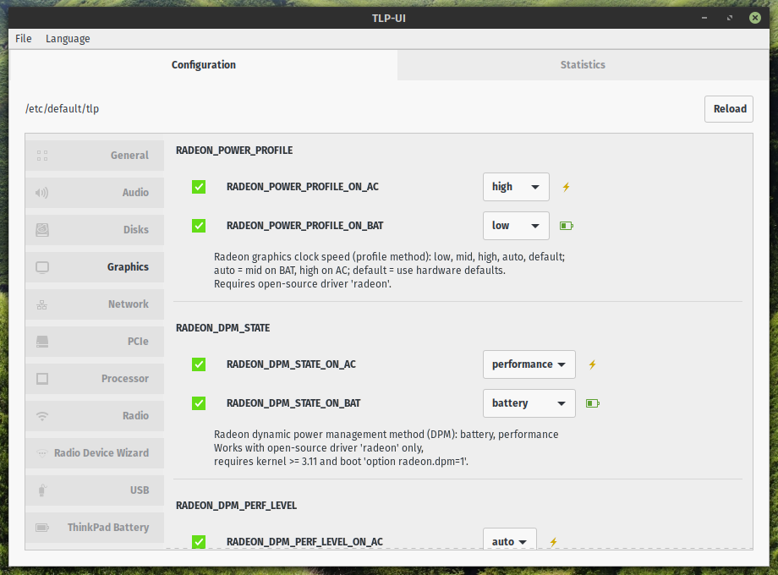Click the Processor chip icon
This screenshot has width=778, height=575.
42,379
